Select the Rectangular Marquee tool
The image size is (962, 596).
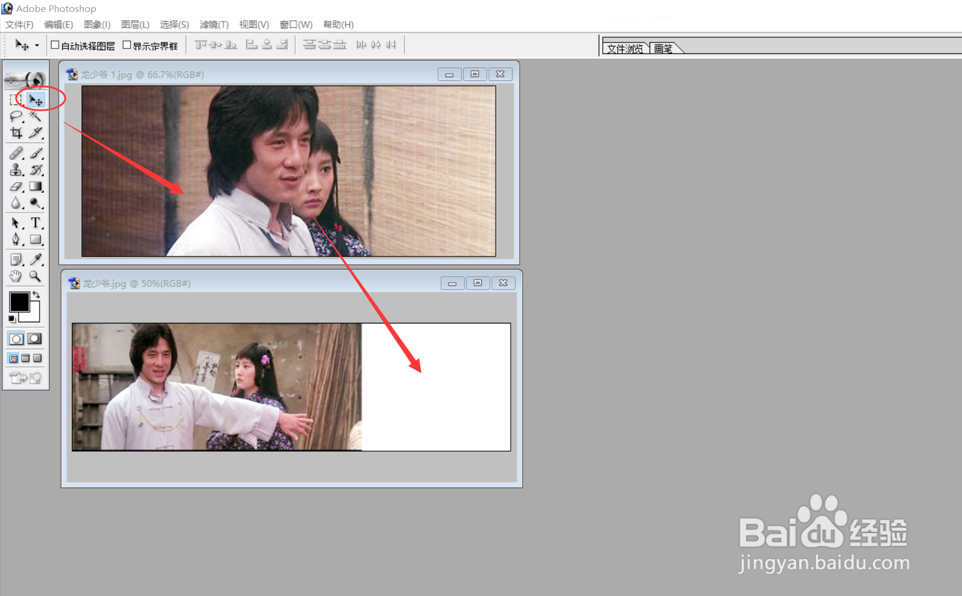coord(16,100)
